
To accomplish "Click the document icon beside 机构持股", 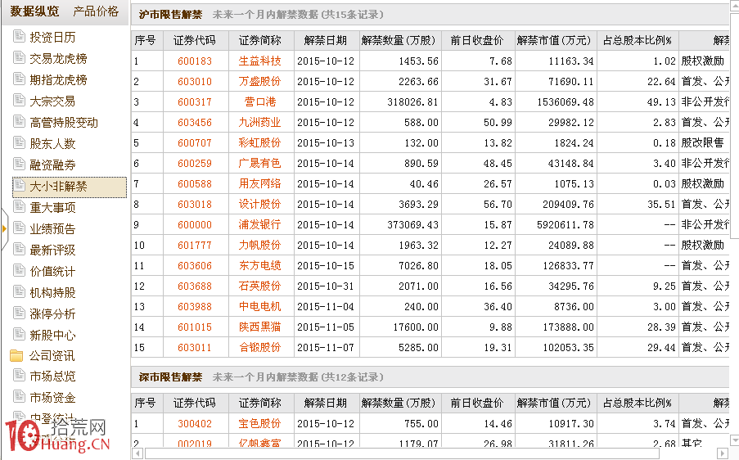I will click(x=19, y=291).
